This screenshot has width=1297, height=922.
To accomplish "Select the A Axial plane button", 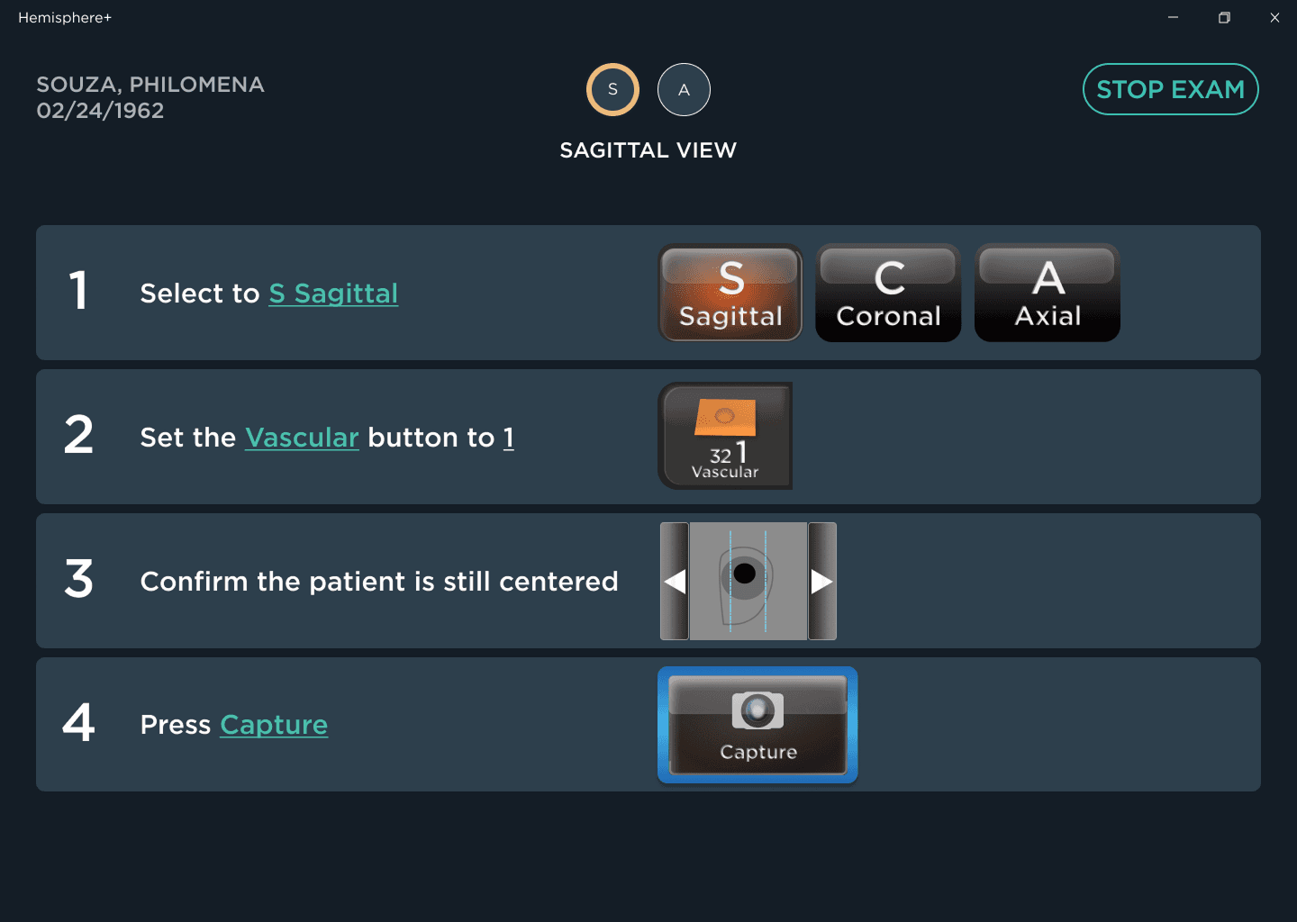I will click(1048, 293).
